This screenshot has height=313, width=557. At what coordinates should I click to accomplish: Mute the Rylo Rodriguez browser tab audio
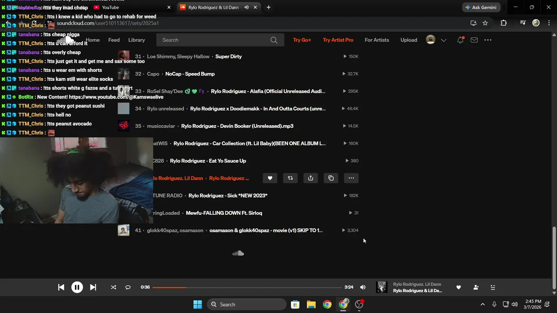(246, 7)
